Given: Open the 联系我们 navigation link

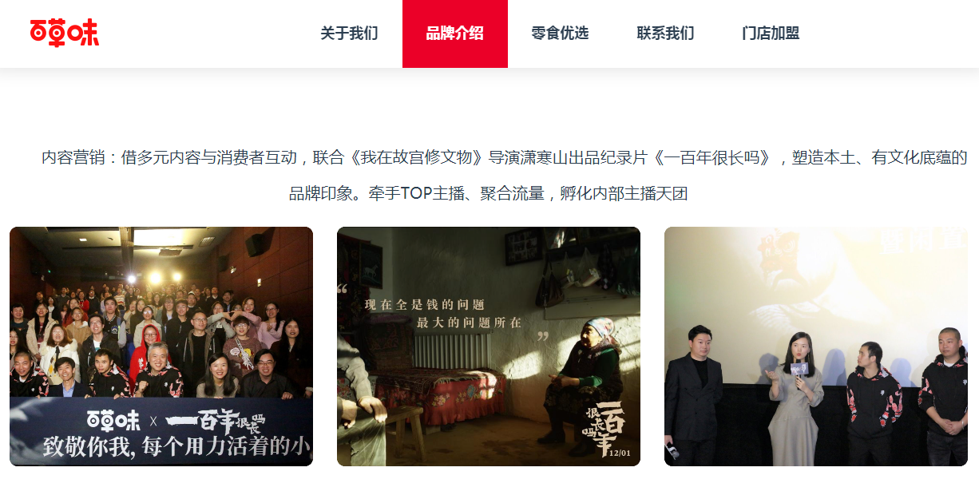Looking at the screenshot, I should point(665,34).
